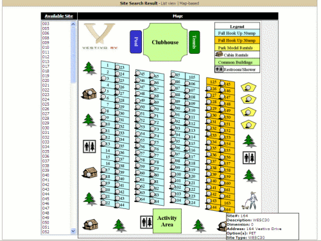Select the cabin rental left of site 5

(x=89, y=94)
